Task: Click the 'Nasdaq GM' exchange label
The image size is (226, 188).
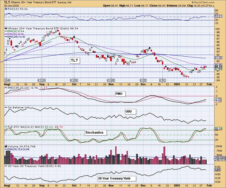Action: point(65,3)
